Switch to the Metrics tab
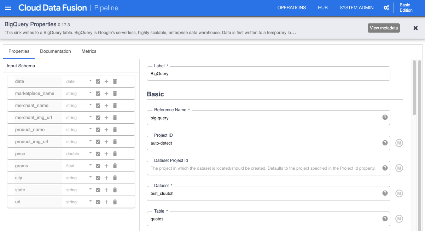The image size is (425, 231). tap(89, 51)
